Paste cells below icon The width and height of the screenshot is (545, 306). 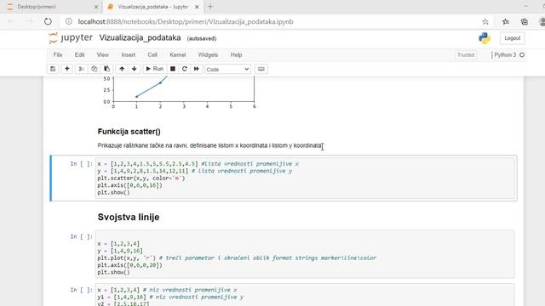pos(106,69)
